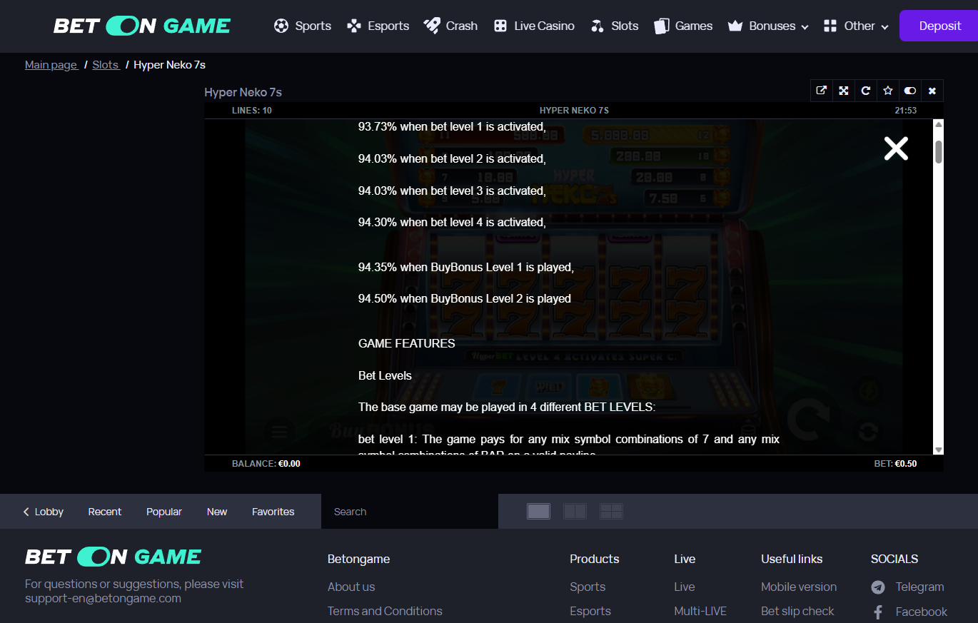Select two-game split layout icon

575,511
